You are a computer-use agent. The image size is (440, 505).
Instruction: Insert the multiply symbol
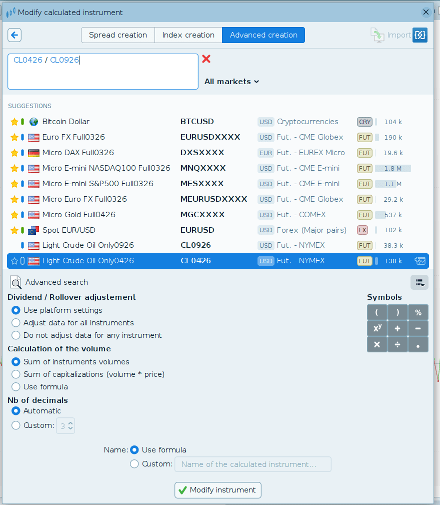click(x=377, y=344)
